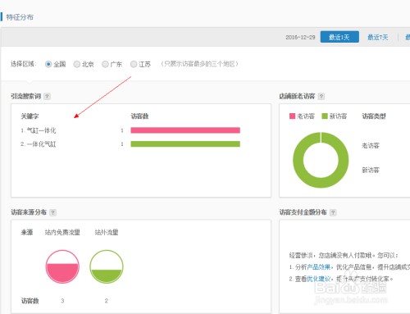Click the pink bar for 气缸一体化
The height and width of the screenshot is (314, 410).
[x=185, y=130]
